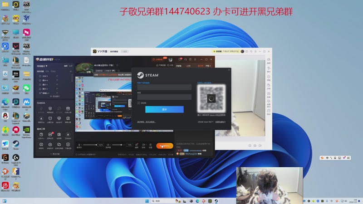
Task: Click the 添加素材 add source button
Action: point(55,96)
